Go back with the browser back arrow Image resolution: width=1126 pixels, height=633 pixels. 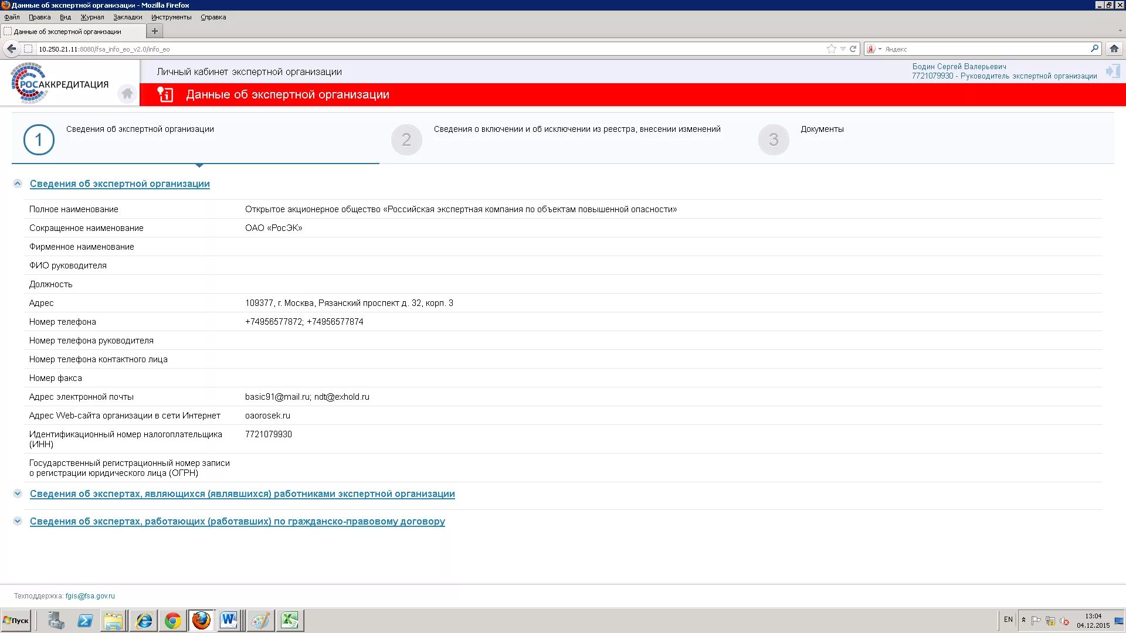tap(12, 49)
